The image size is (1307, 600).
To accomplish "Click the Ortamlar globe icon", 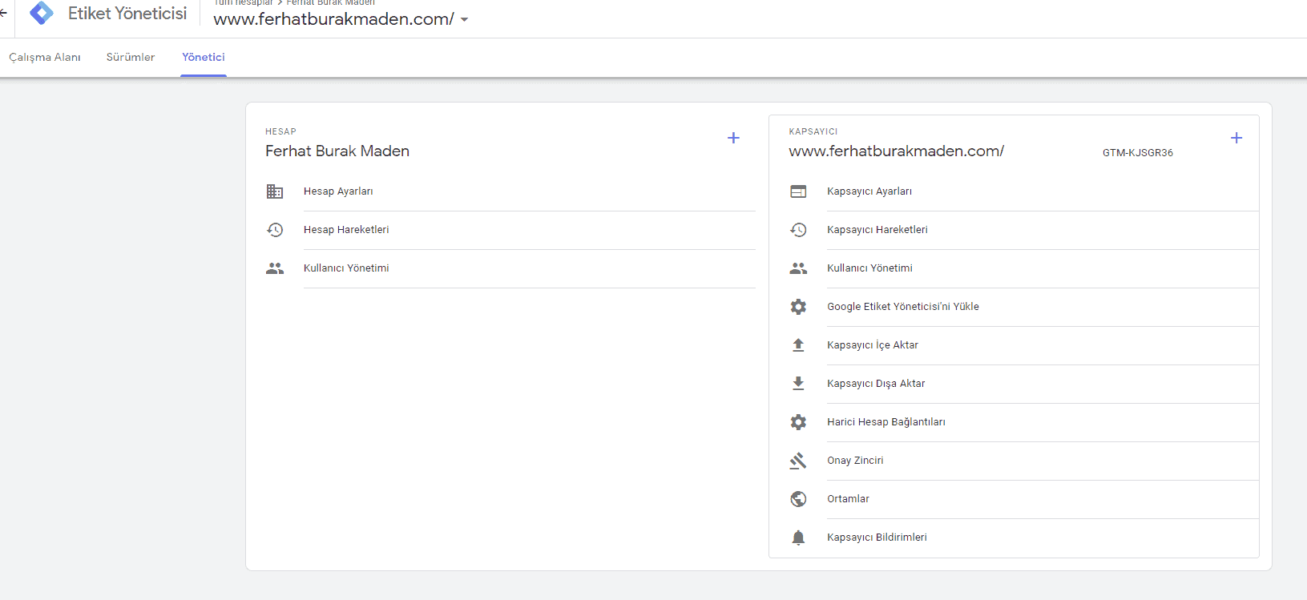I will 798,499.
